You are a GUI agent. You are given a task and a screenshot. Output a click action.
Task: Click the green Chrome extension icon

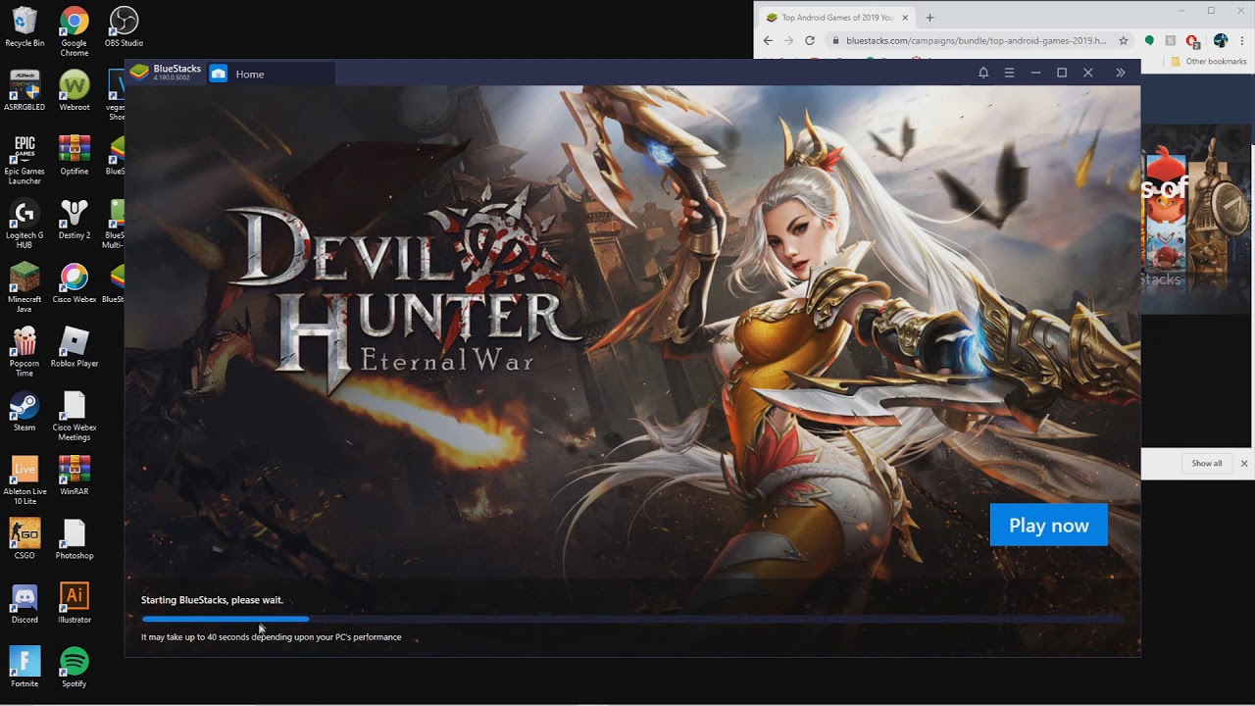click(1149, 41)
